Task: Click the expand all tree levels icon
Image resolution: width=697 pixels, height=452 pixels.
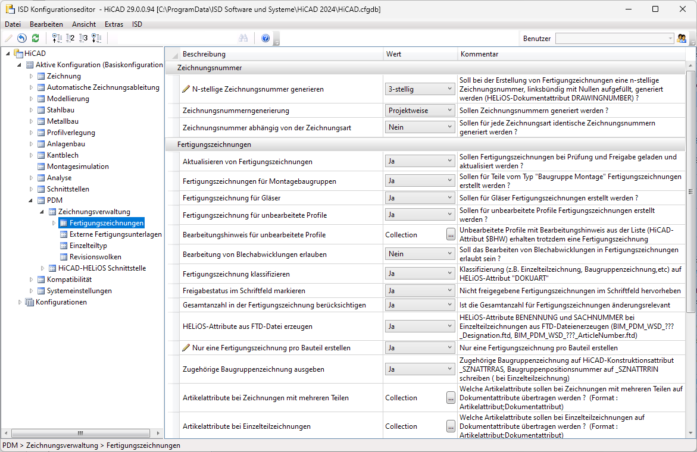Action: [x=96, y=38]
